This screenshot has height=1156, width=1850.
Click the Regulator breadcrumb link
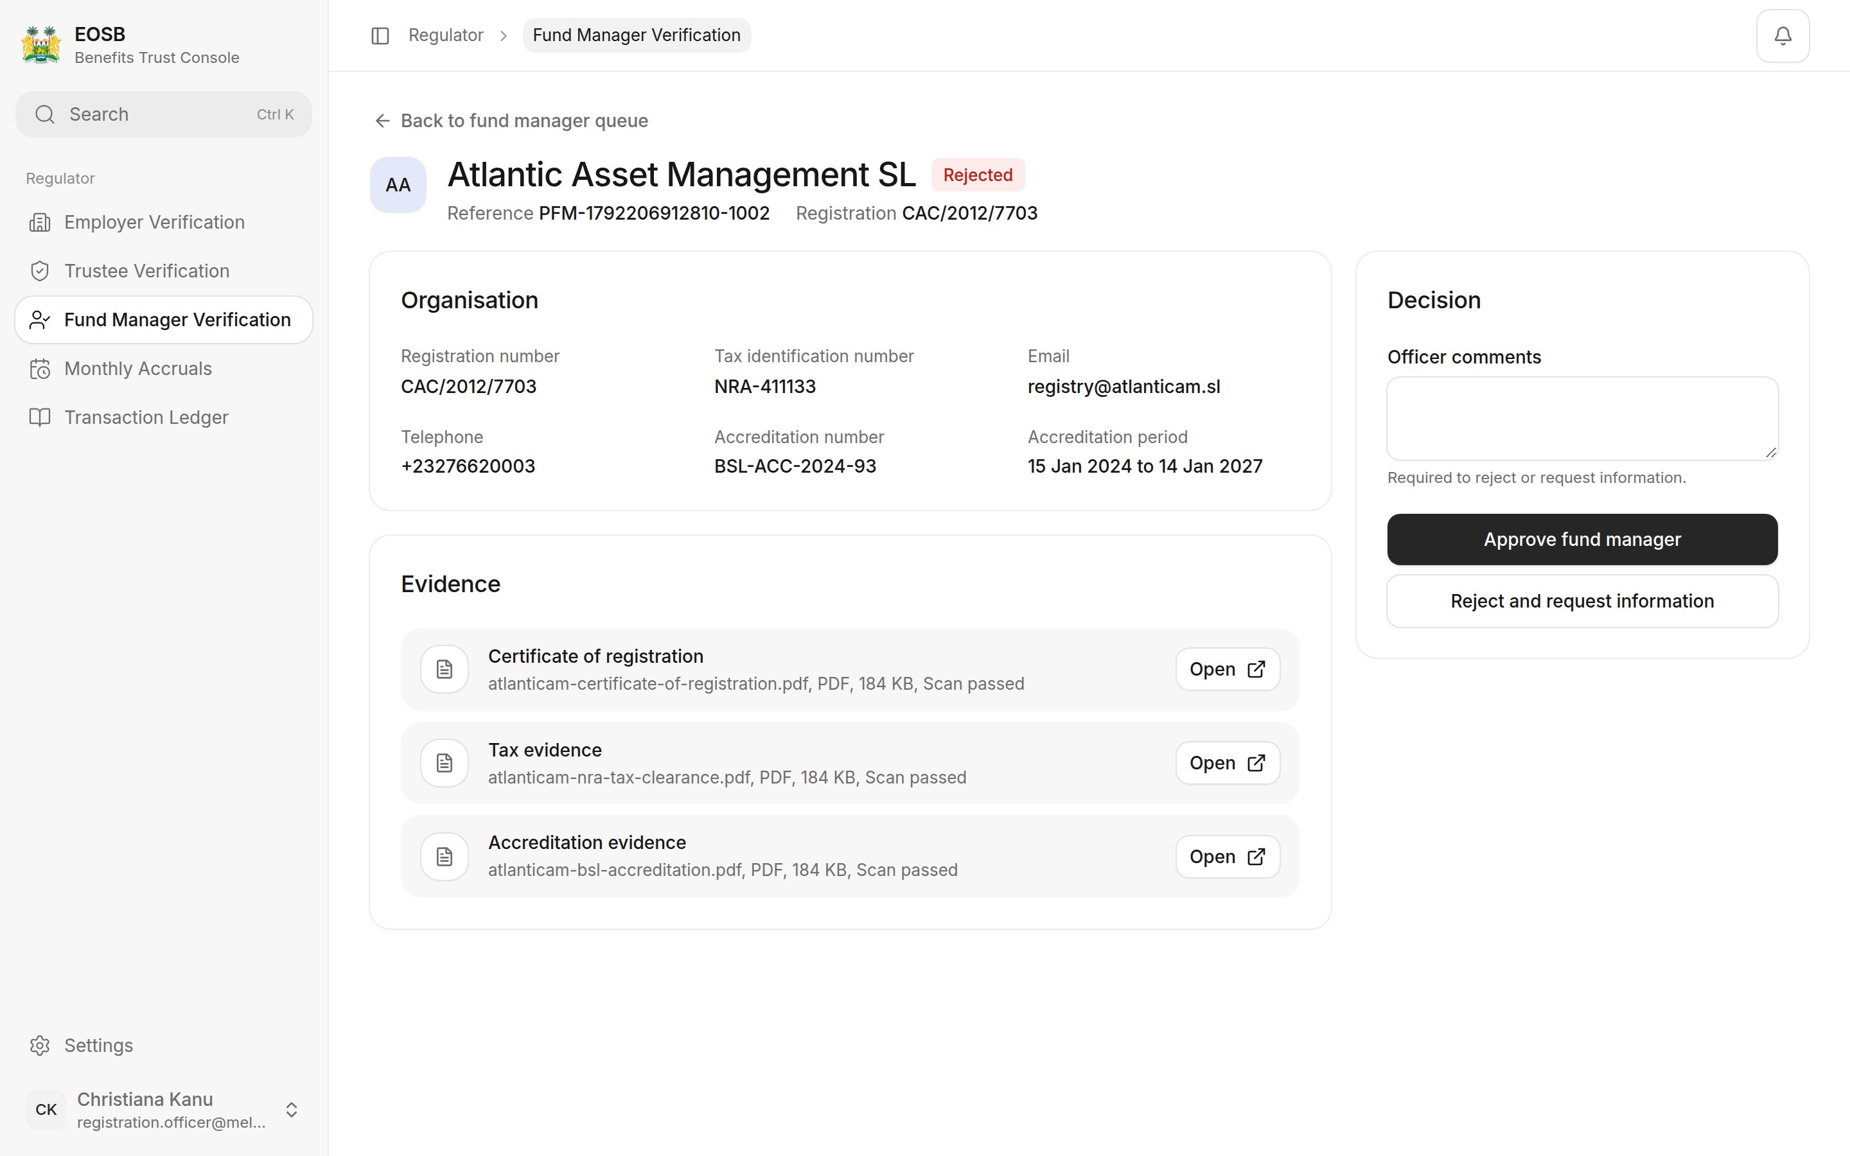coord(446,36)
